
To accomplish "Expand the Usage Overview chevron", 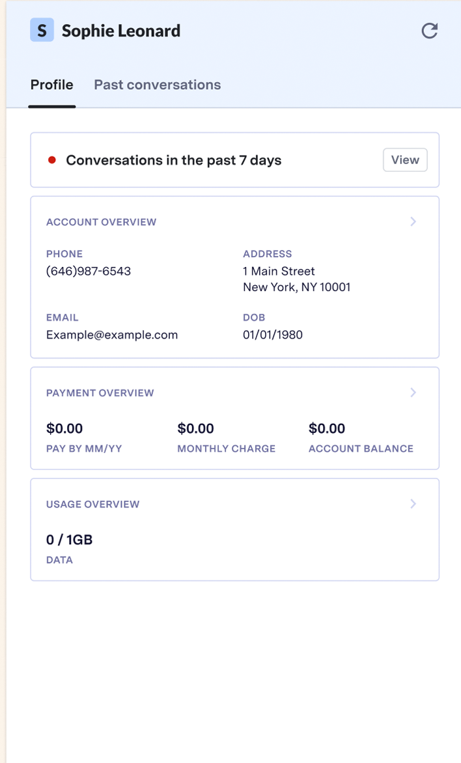I will pyautogui.click(x=413, y=504).
